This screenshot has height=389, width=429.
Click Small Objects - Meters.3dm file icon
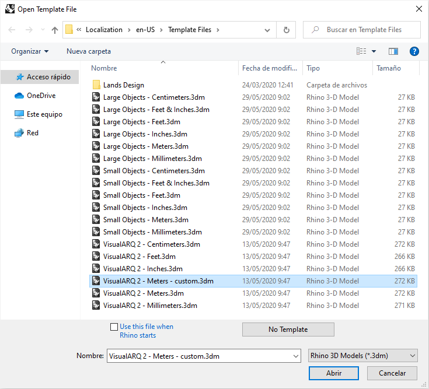point(96,220)
